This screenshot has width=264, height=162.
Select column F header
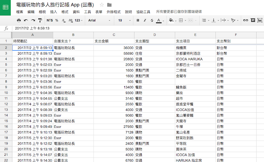pyautogui.click(x=236, y=35)
